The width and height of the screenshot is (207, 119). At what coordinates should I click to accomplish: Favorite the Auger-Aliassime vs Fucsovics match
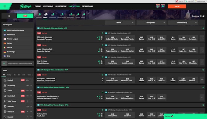(x=102, y=45)
